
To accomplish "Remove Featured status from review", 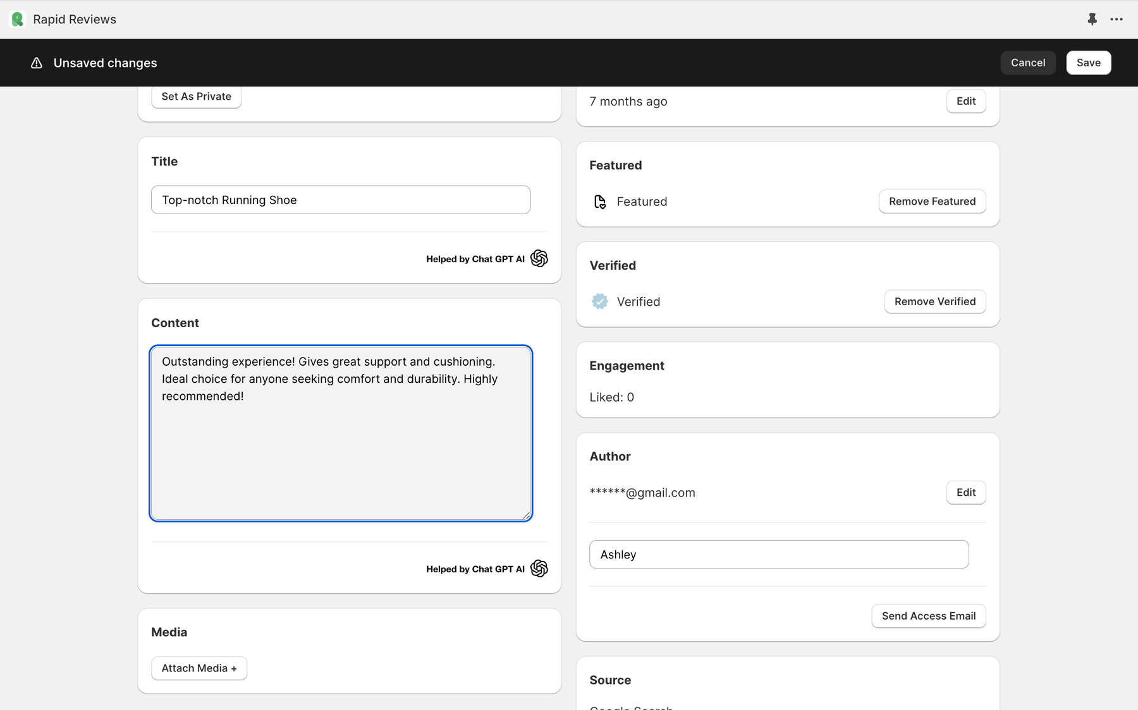I will (x=932, y=202).
